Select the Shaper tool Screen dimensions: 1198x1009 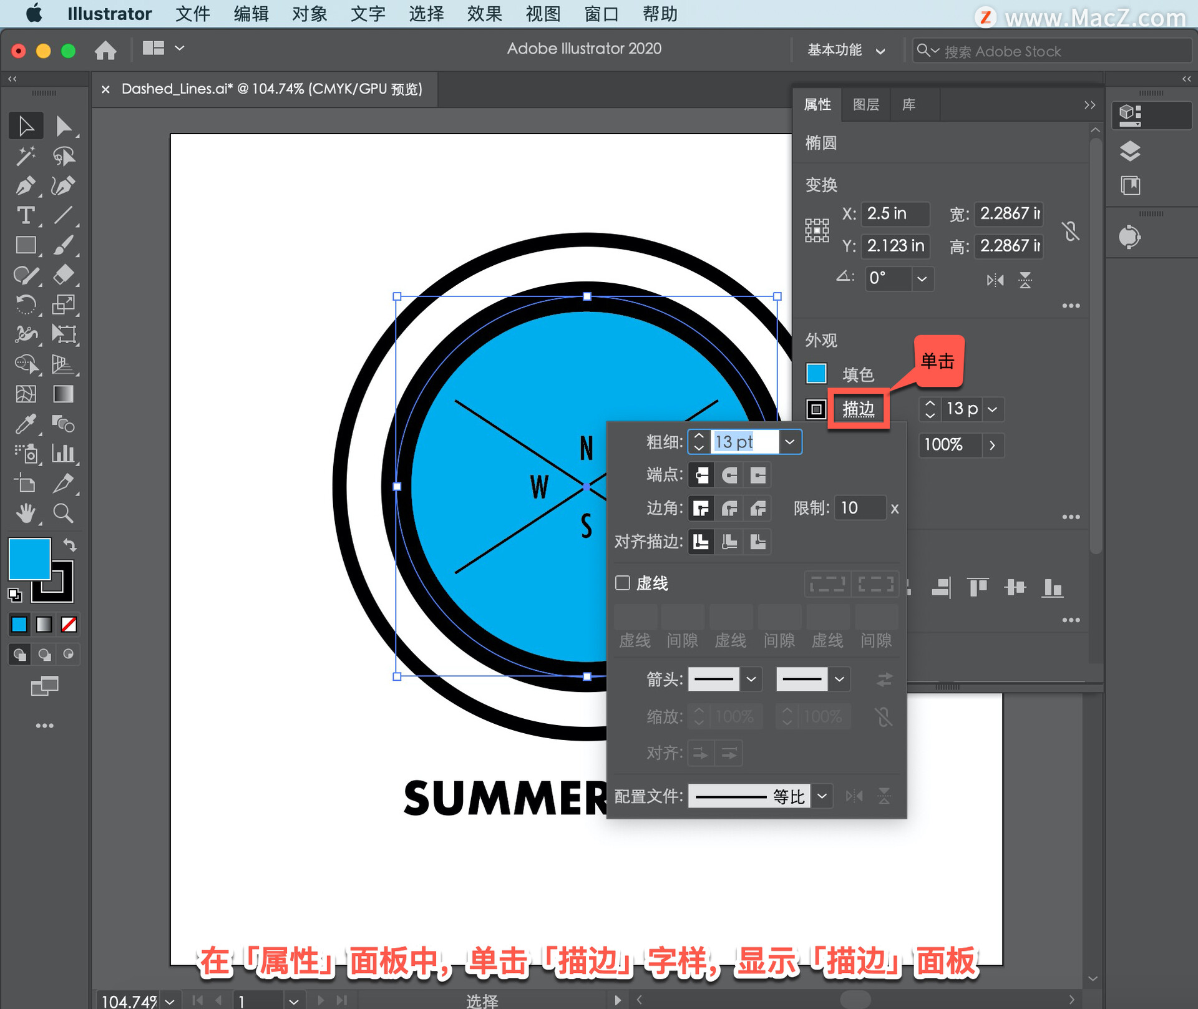click(26, 275)
